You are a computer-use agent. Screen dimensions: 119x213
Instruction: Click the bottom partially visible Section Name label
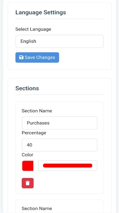pos(37,208)
